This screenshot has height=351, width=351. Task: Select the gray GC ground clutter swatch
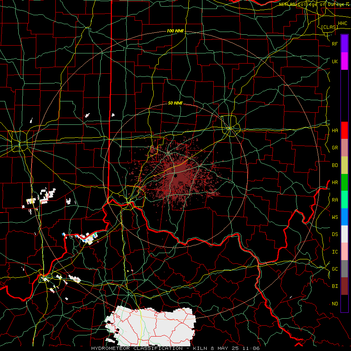[344, 269]
